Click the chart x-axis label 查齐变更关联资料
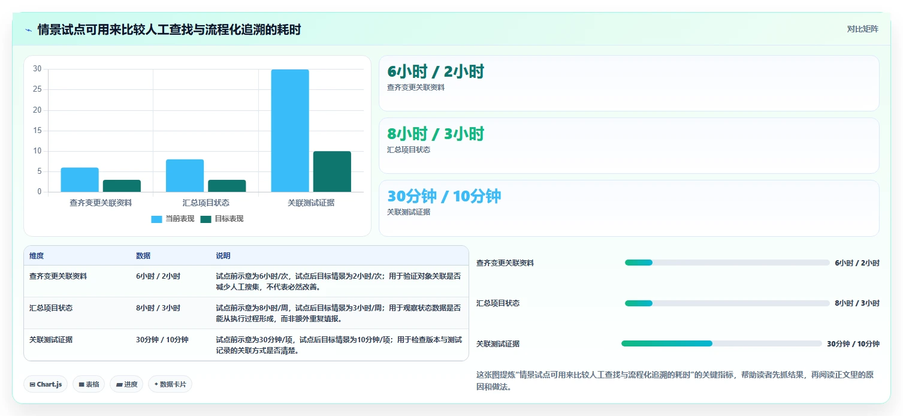903x416 pixels. click(x=101, y=203)
